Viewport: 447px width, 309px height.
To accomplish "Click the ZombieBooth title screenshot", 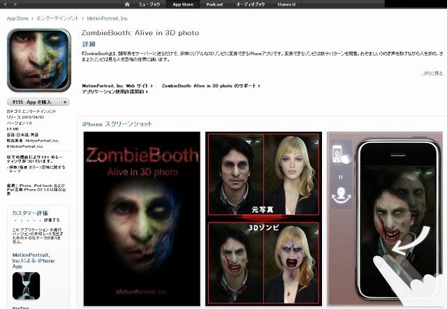I will point(142,219).
